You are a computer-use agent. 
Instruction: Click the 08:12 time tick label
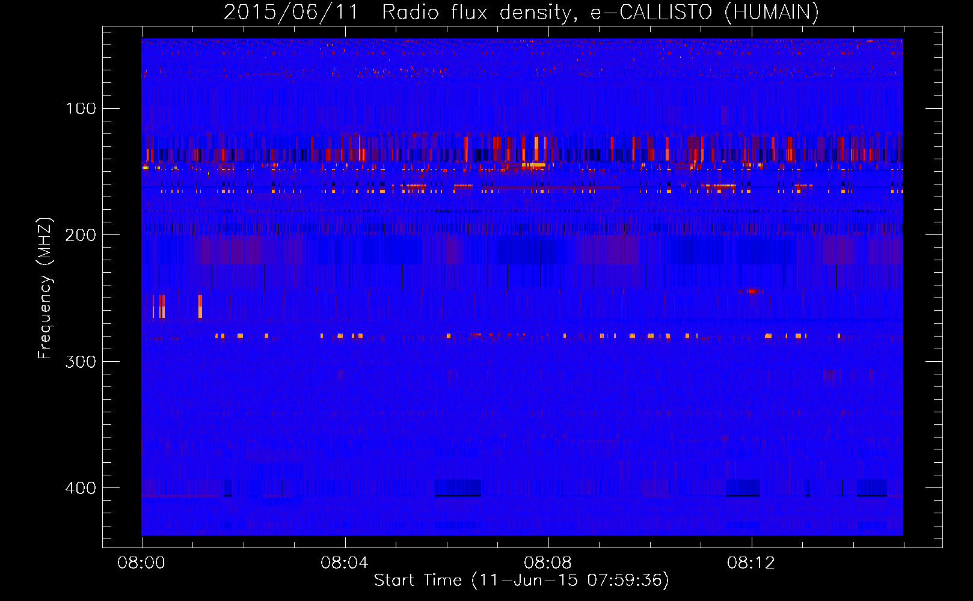751,563
